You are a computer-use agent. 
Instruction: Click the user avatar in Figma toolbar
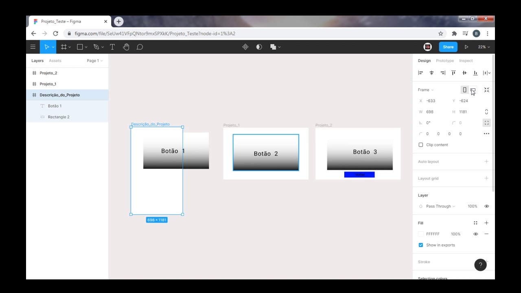[x=427, y=47]
